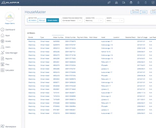The height and width of the screenshot is (128, 156).
Task: Click start date 2008-11-14 cell
Action: 141,93
